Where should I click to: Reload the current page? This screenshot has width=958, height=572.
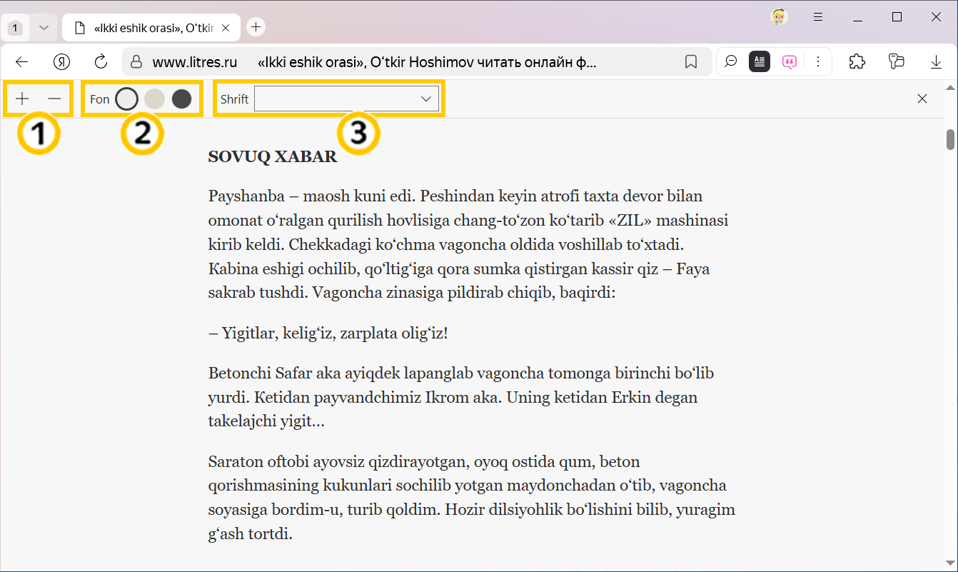click(x=101, y=61)
